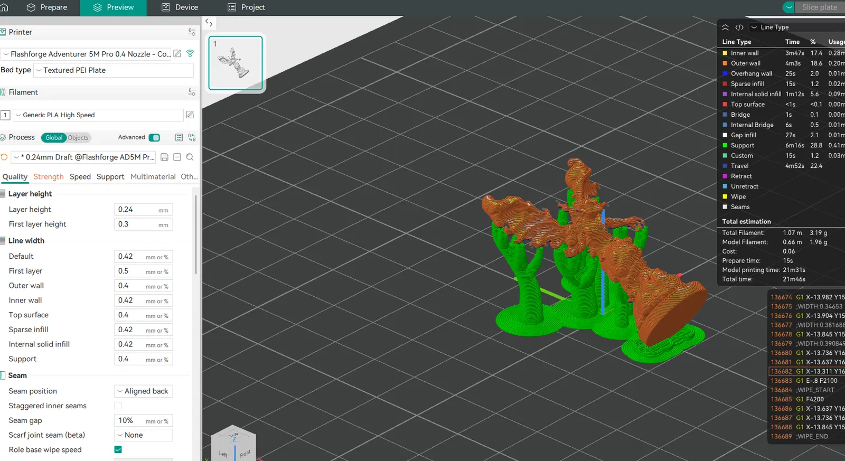Click the First layer height 0.3 field
Screen dimensions: 845x461
144,224
